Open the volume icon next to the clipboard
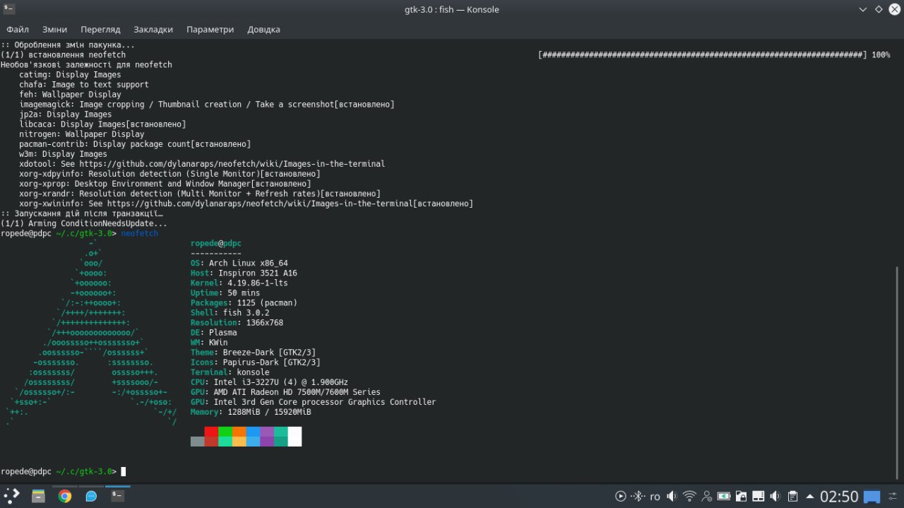Viewport: 904px width, 508px height. [775, 497]
